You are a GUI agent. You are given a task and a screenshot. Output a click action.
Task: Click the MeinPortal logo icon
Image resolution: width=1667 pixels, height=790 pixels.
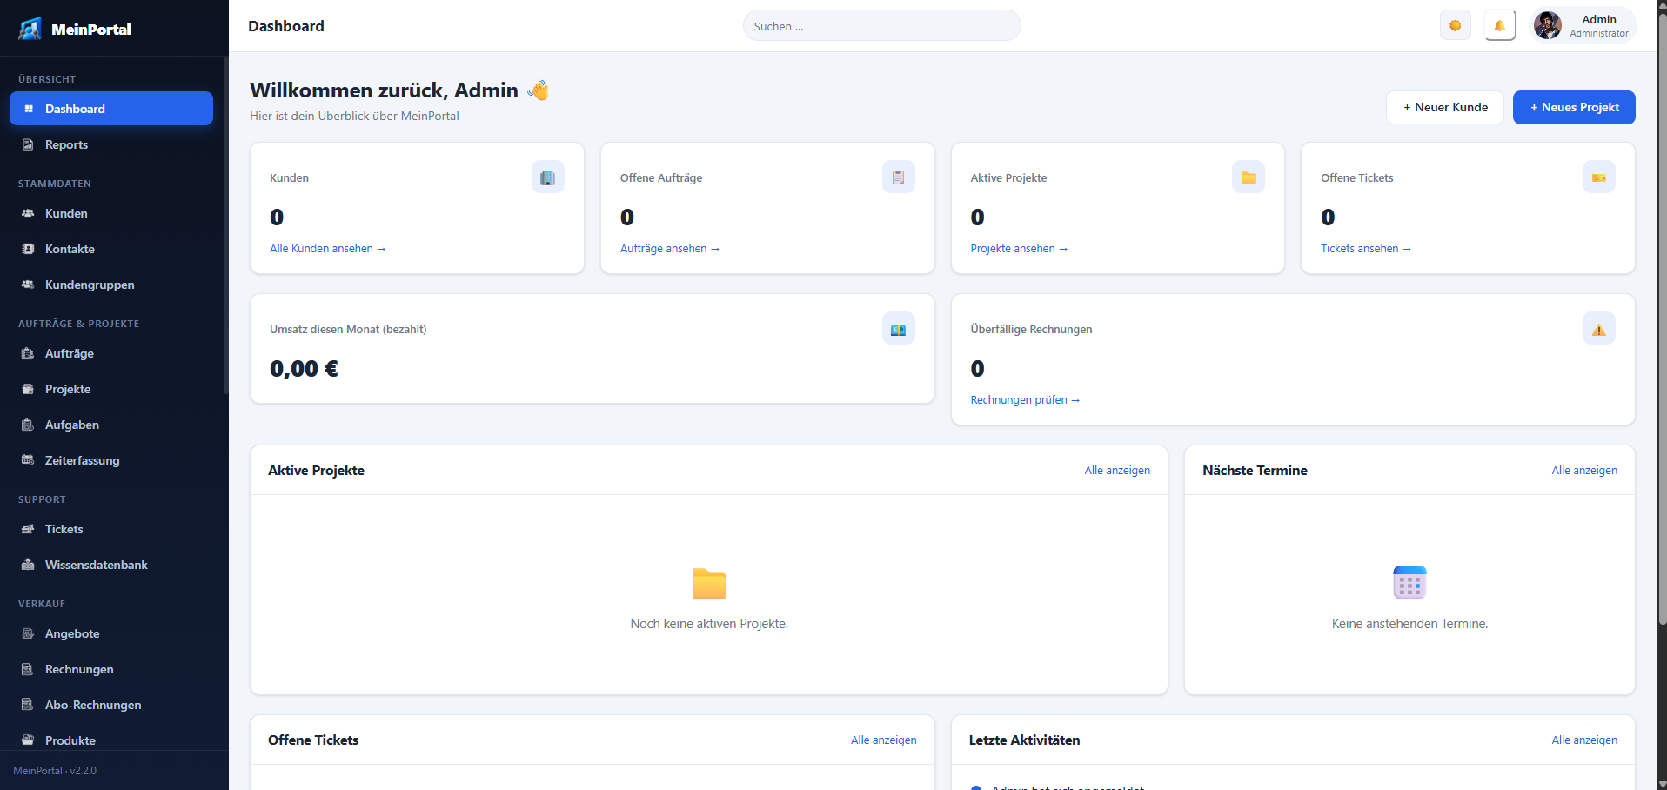[x=30, y=29]
